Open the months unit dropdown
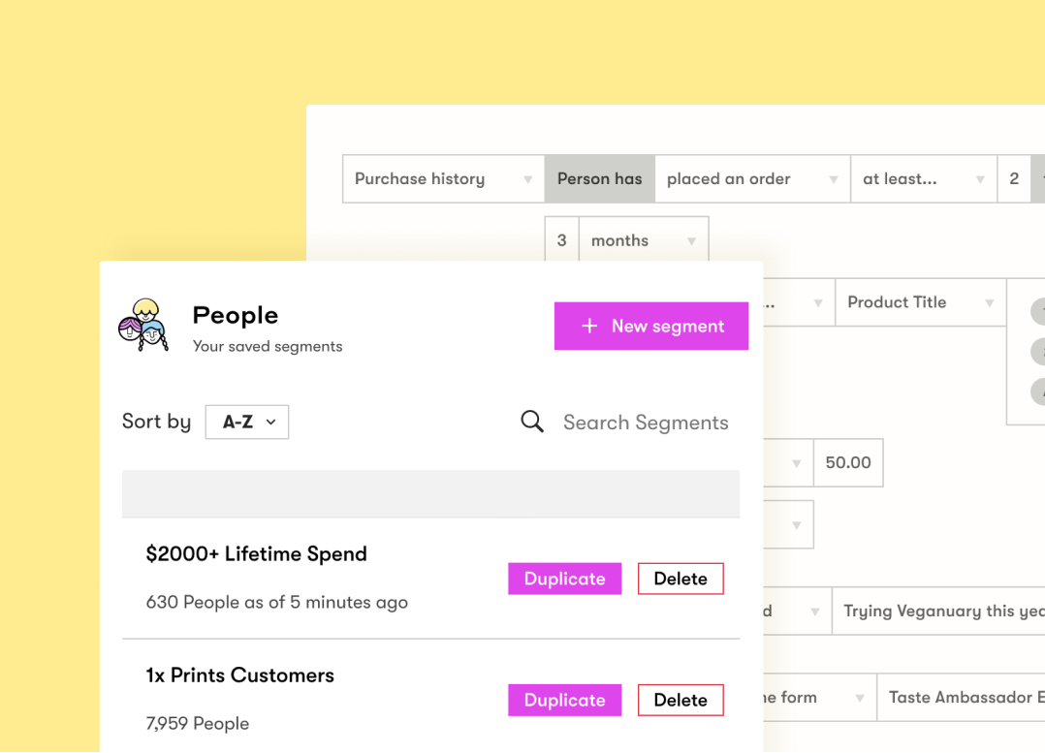Viewport: 1045px width, 753px height. tap(644, 241)
